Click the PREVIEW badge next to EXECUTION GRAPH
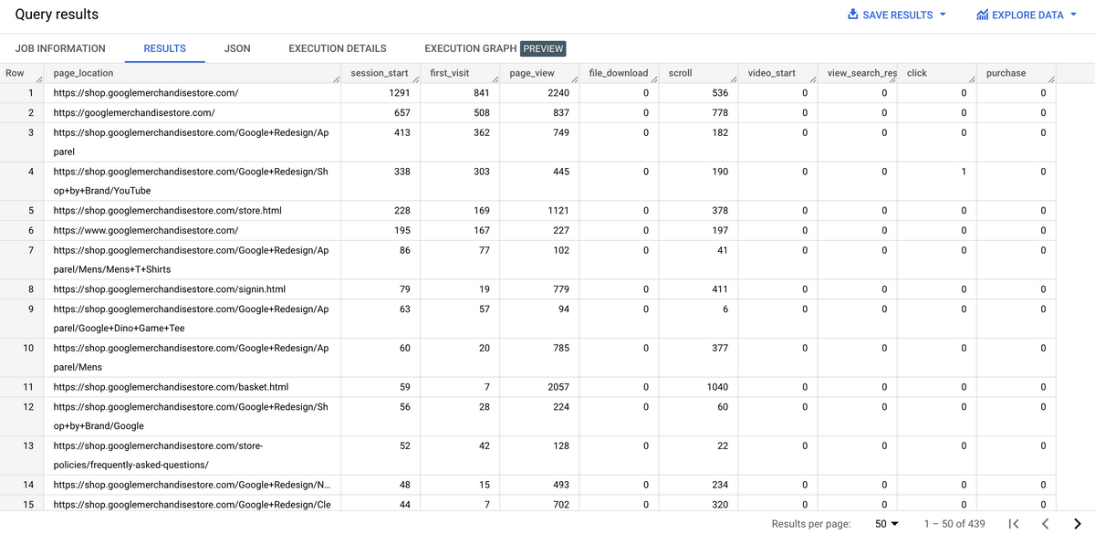 545,47
